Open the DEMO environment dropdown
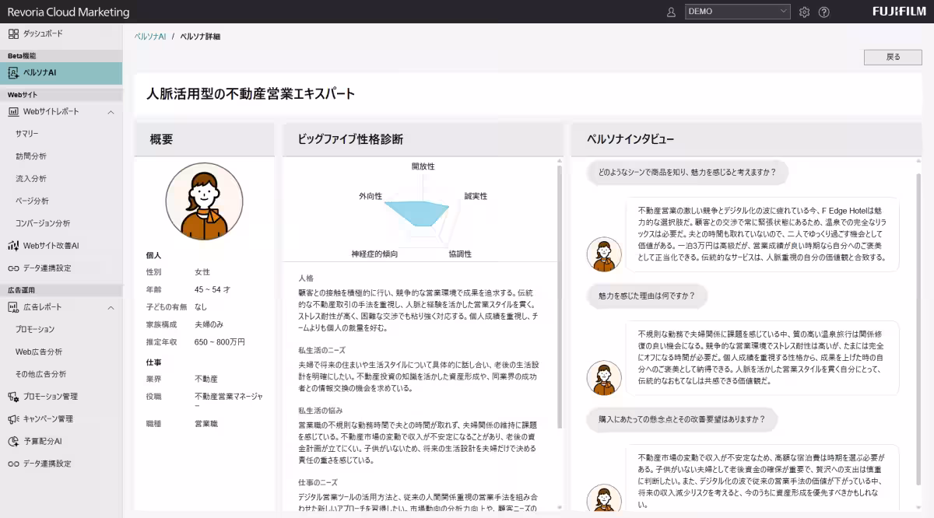 coord(737,11)
